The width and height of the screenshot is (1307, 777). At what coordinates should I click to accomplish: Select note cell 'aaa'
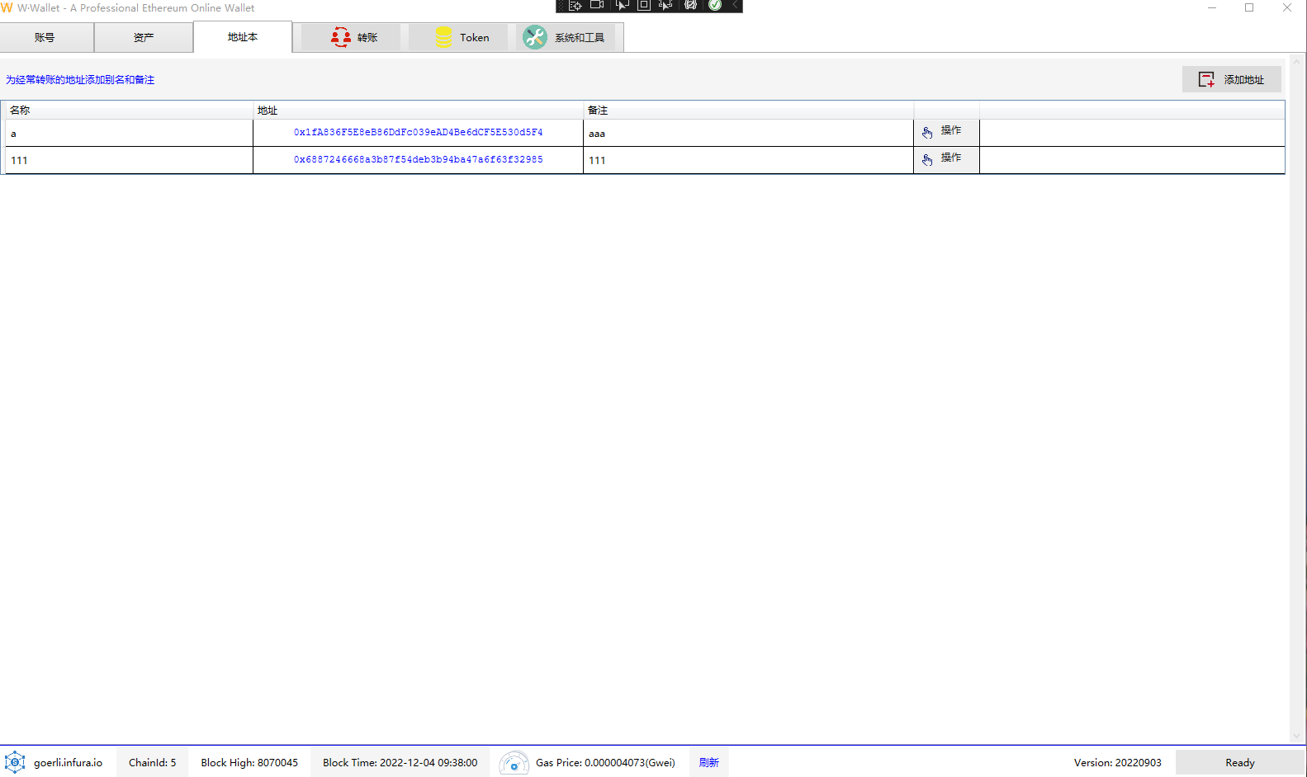click(748, 133)
